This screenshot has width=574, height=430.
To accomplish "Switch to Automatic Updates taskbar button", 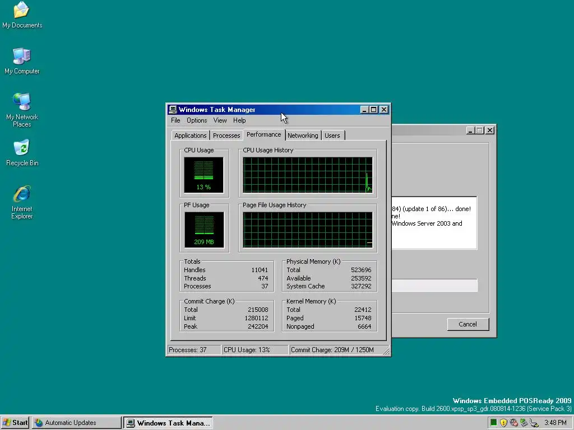I will (76, 423).
